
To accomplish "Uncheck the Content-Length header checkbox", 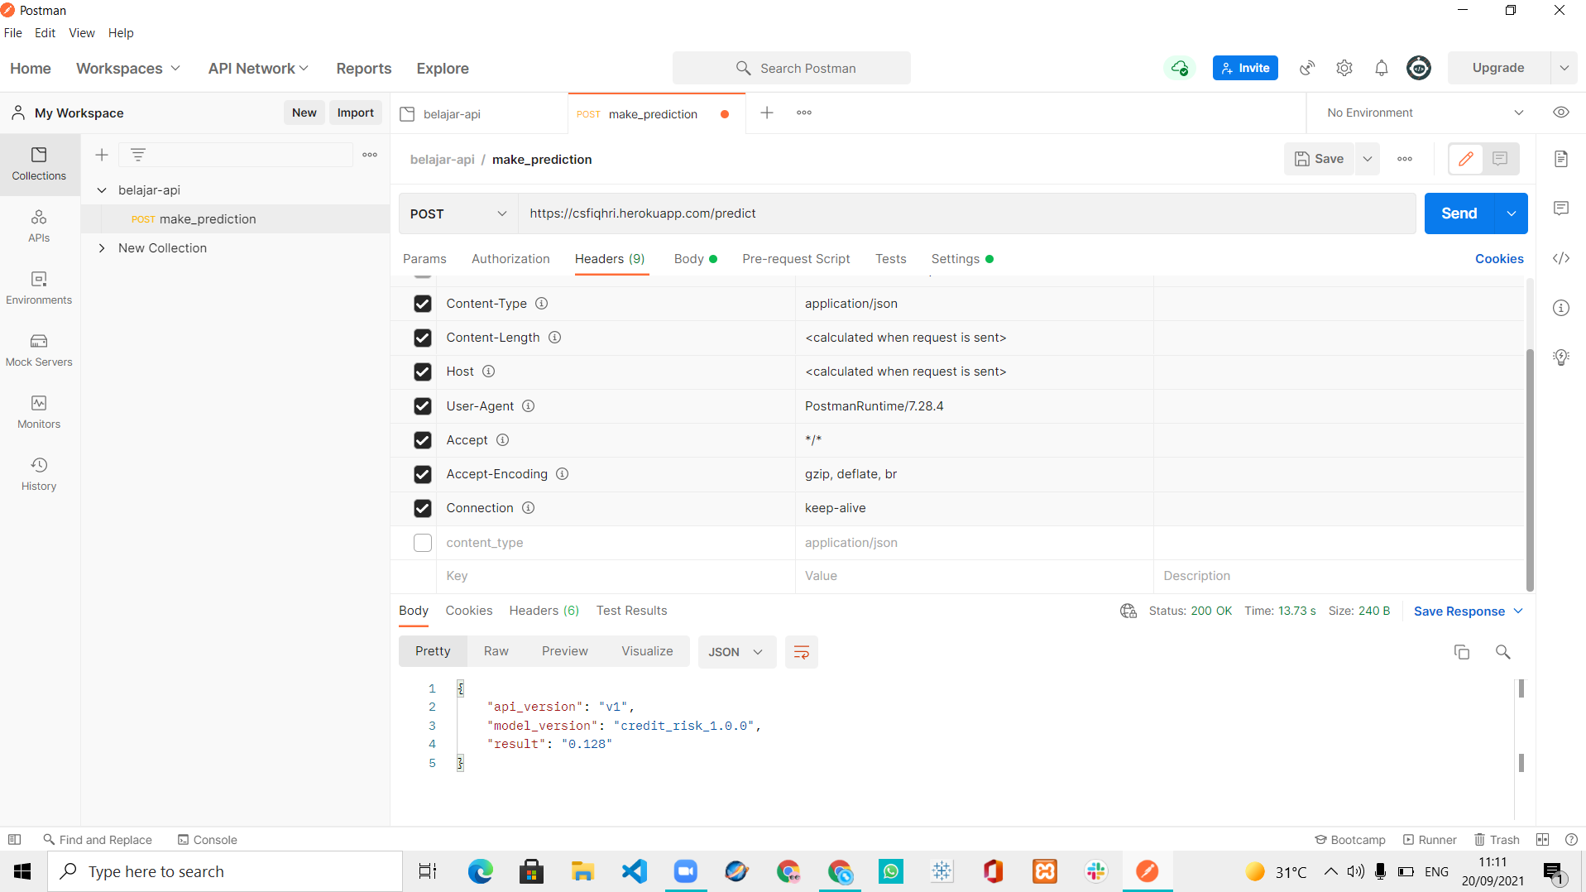I will coord(423,338).
